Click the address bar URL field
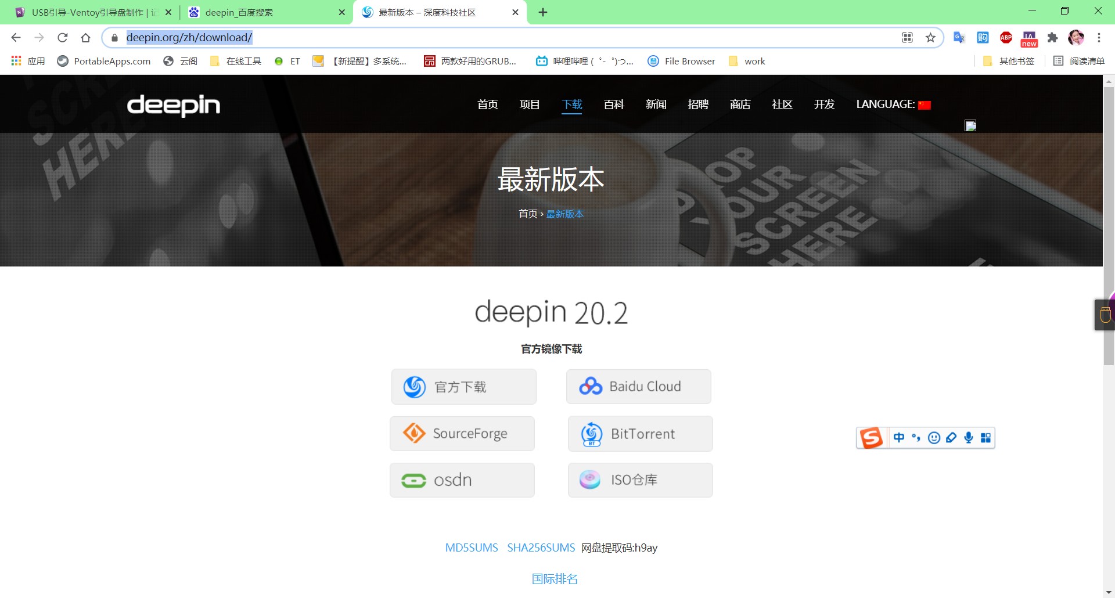The height and width of the screenshot is (598, 1115). click(x=465, y=38)
